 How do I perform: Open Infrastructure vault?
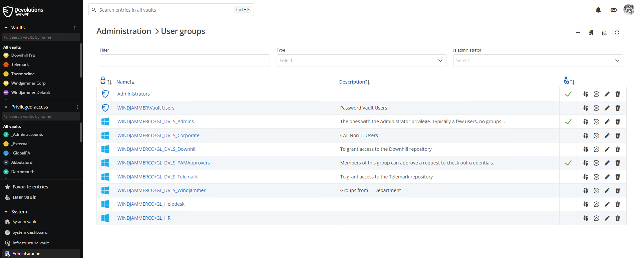[31, 243]
